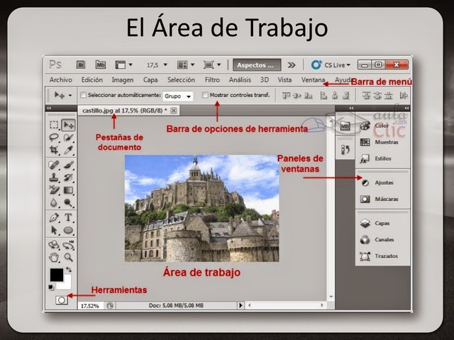Open Mini Bridge panel in dock
Image resolution: width=454 pixels, height=340 pixels.
pos(345,126)
